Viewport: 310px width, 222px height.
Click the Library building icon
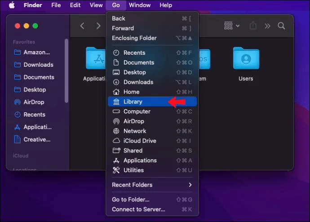click(116, 102)
